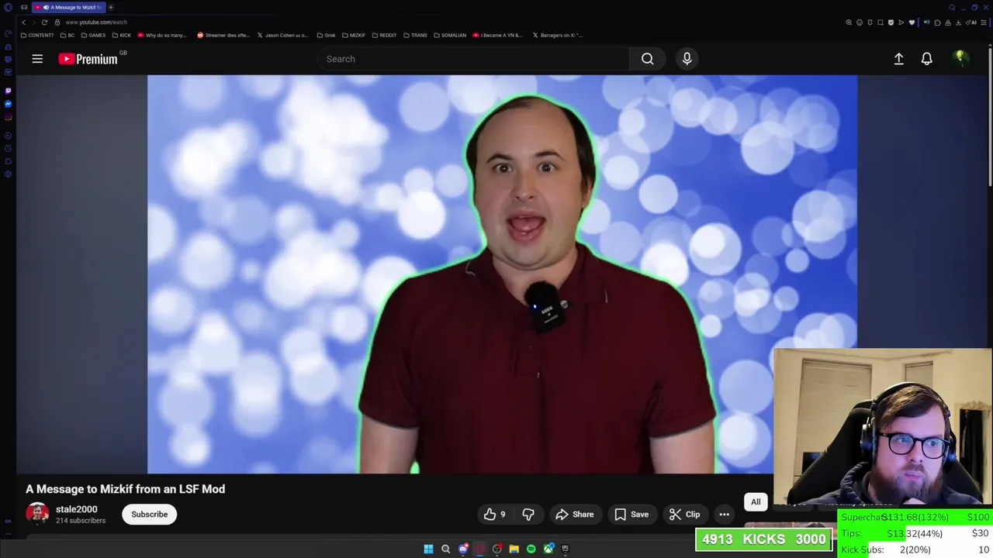Image resolution: width=993 pixels, height=558 pixels.
Task: Click the YouTube search field
Action: pyautogui.click(x=473, y=59)
